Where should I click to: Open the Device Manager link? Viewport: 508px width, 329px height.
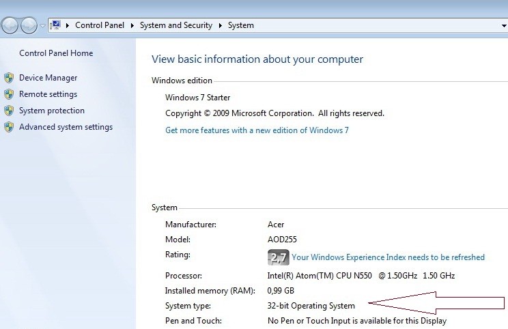click(x=48, y=78)
